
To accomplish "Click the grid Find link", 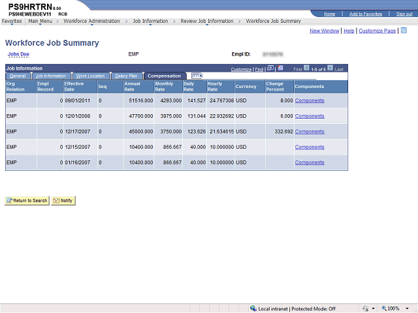I will [259, 70].
